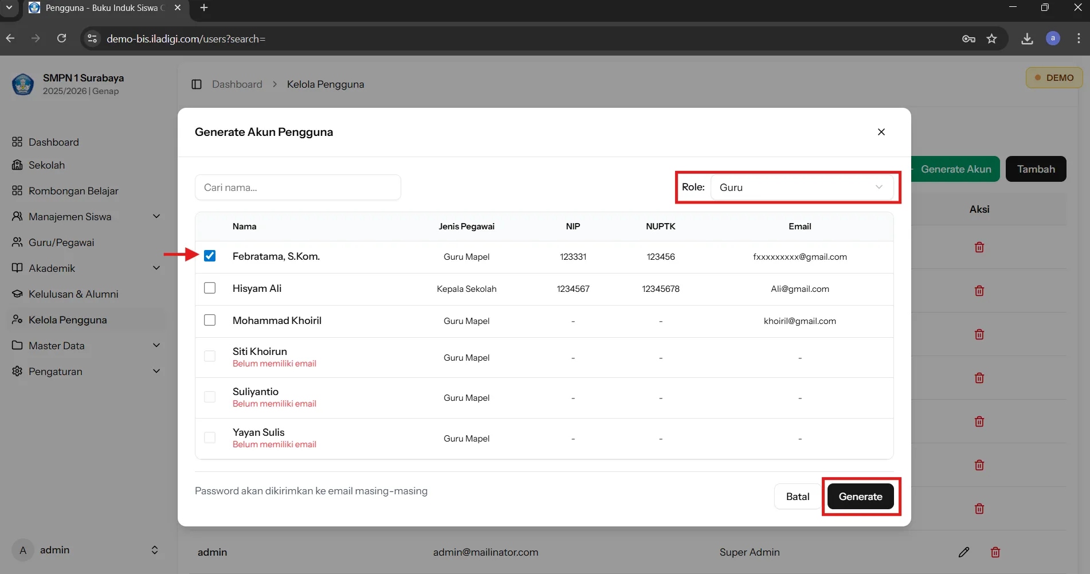The height and width of the screenshot is (574, 1090).
Task: Click the pencil edit icon for admin row
Action: pos(964,552)
